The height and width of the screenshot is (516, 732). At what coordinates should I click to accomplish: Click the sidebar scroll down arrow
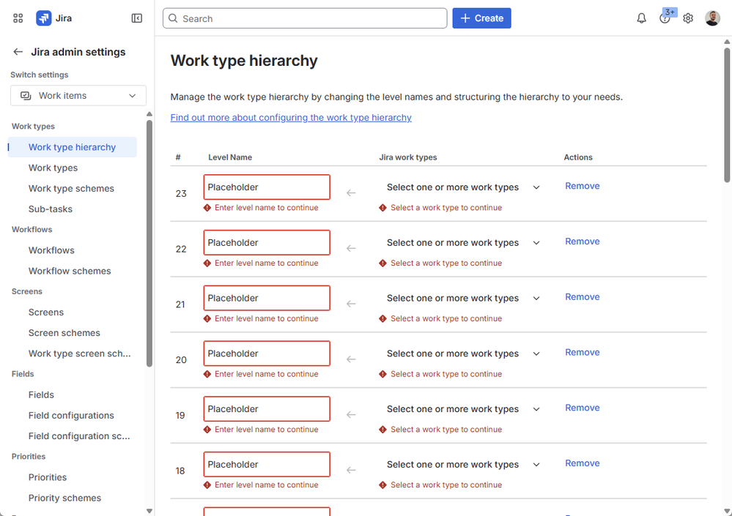coord(149,511)
